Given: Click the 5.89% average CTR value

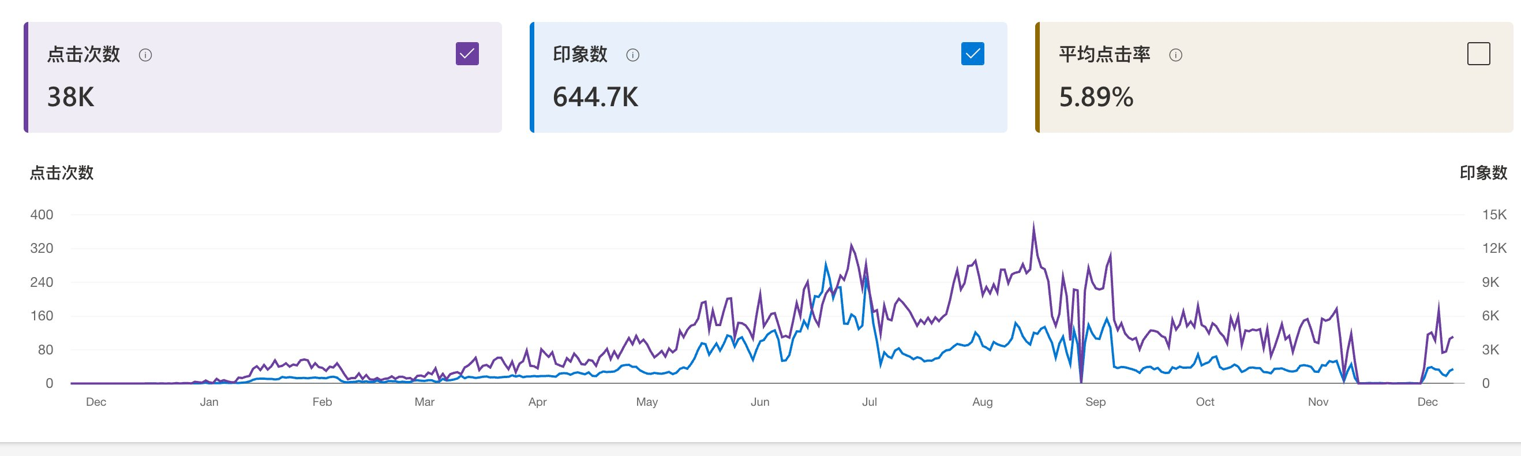Looking at the screenshot, I should pos(1096,97).
